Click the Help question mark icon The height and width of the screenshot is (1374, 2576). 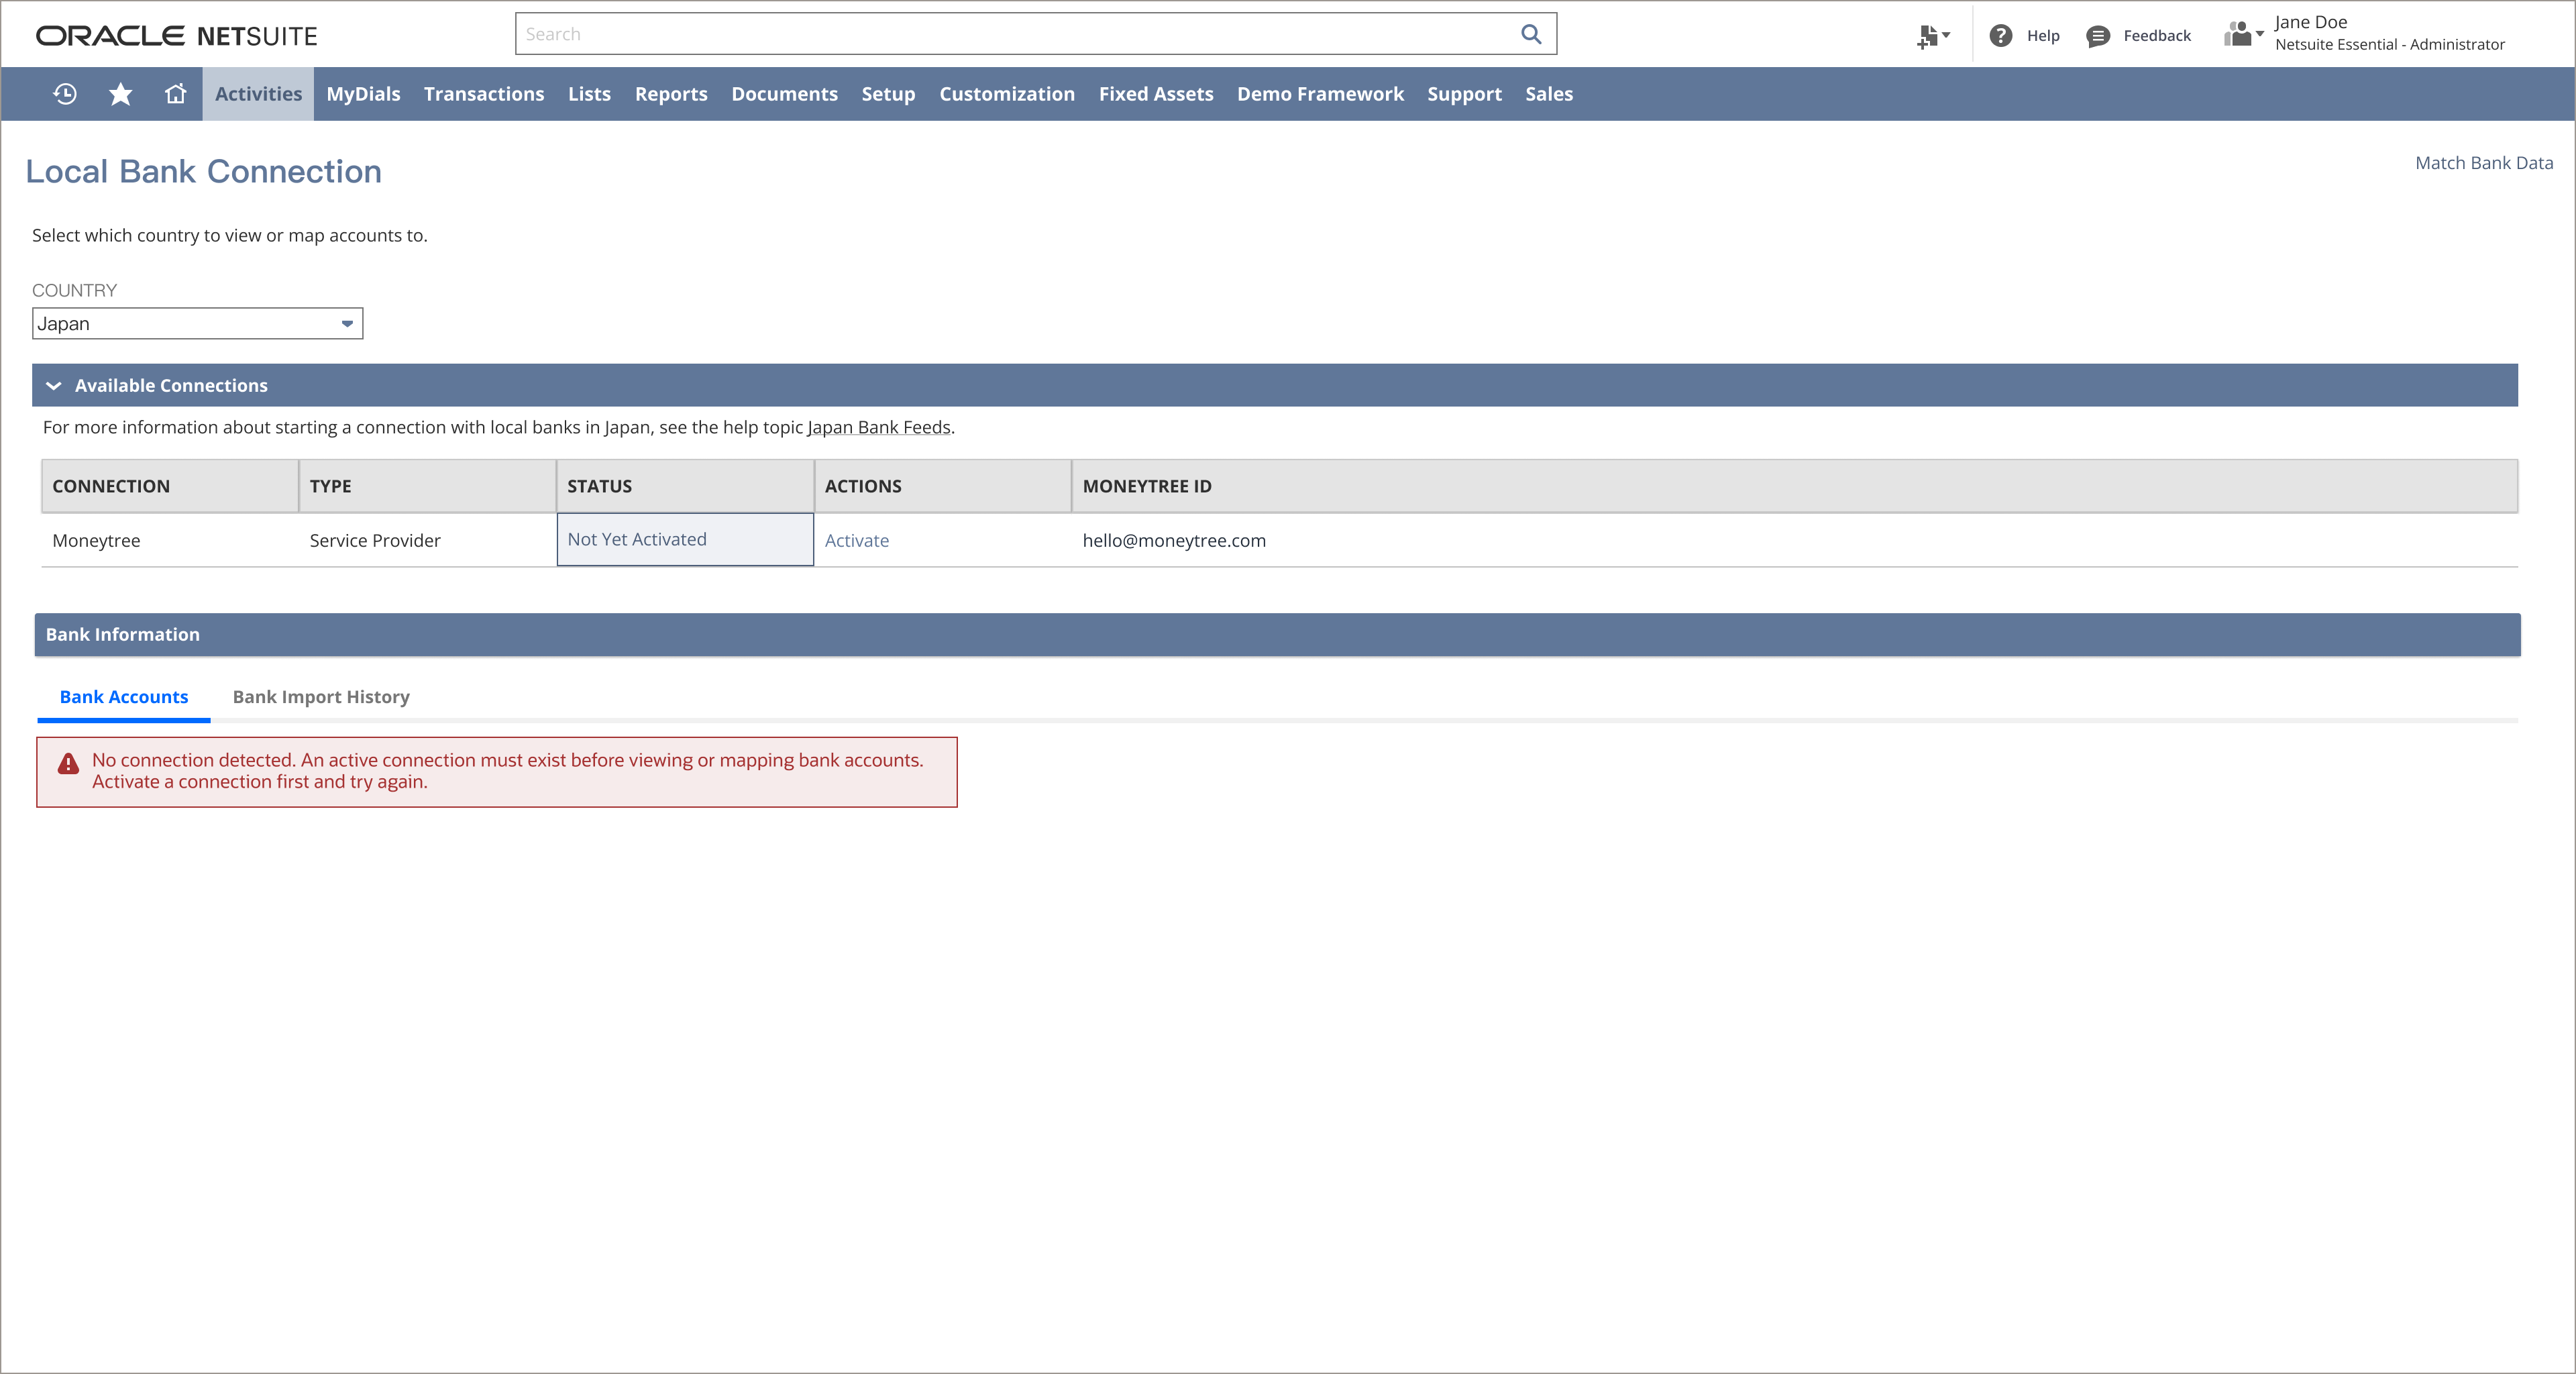2001,36
